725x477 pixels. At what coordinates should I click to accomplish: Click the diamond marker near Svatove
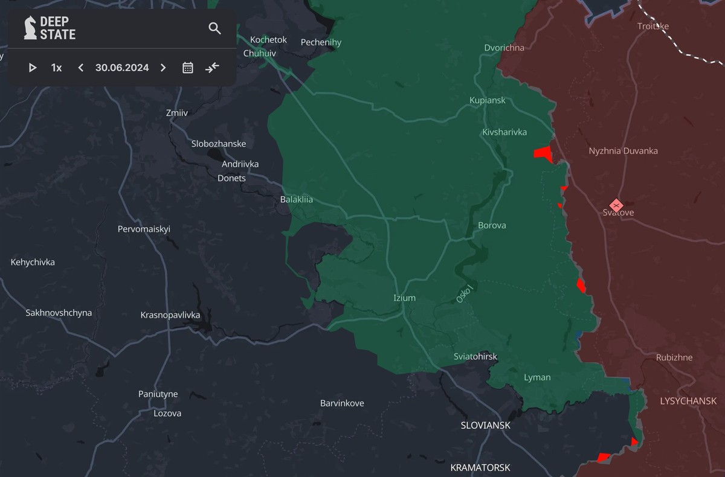click(616, 205)
